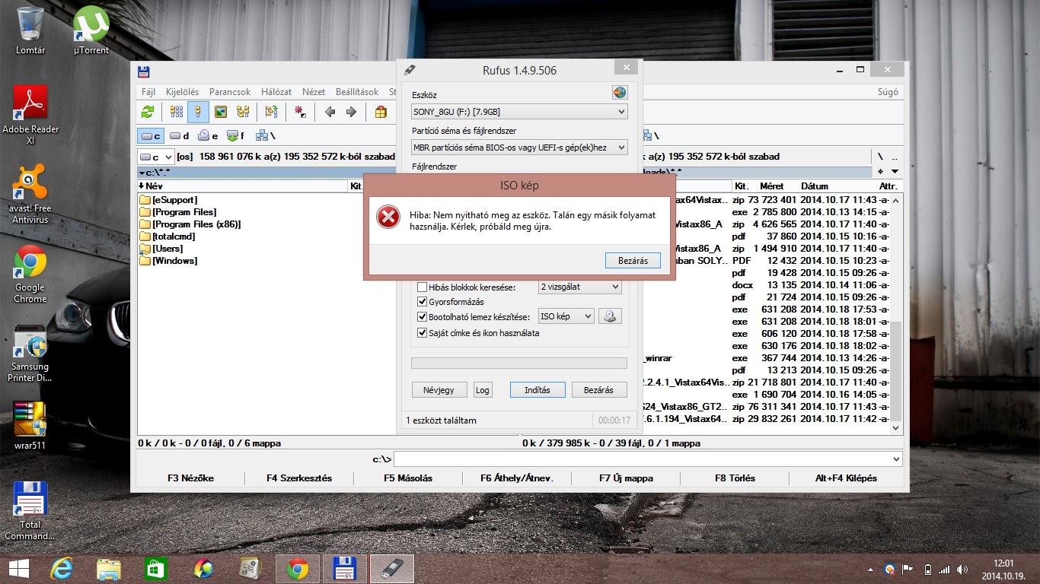Enable the Hibás blokkok keresése checkbox

422,287
